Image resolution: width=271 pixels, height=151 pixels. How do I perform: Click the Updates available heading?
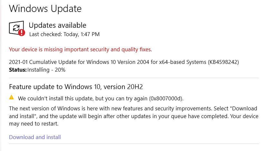coord(57,25)
